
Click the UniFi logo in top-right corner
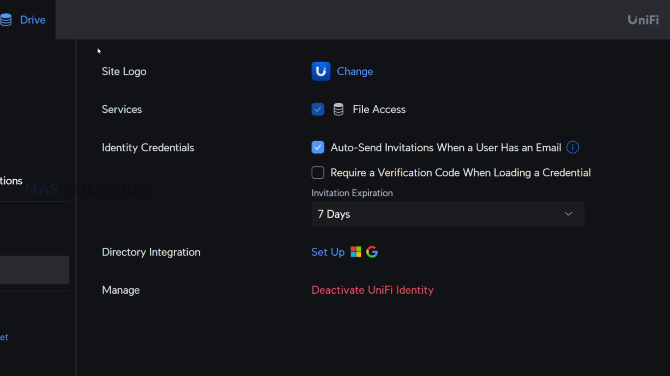[643, 20]
